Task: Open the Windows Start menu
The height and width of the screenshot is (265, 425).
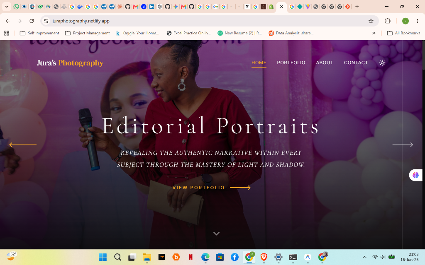Action: click(x=103, y=257)
